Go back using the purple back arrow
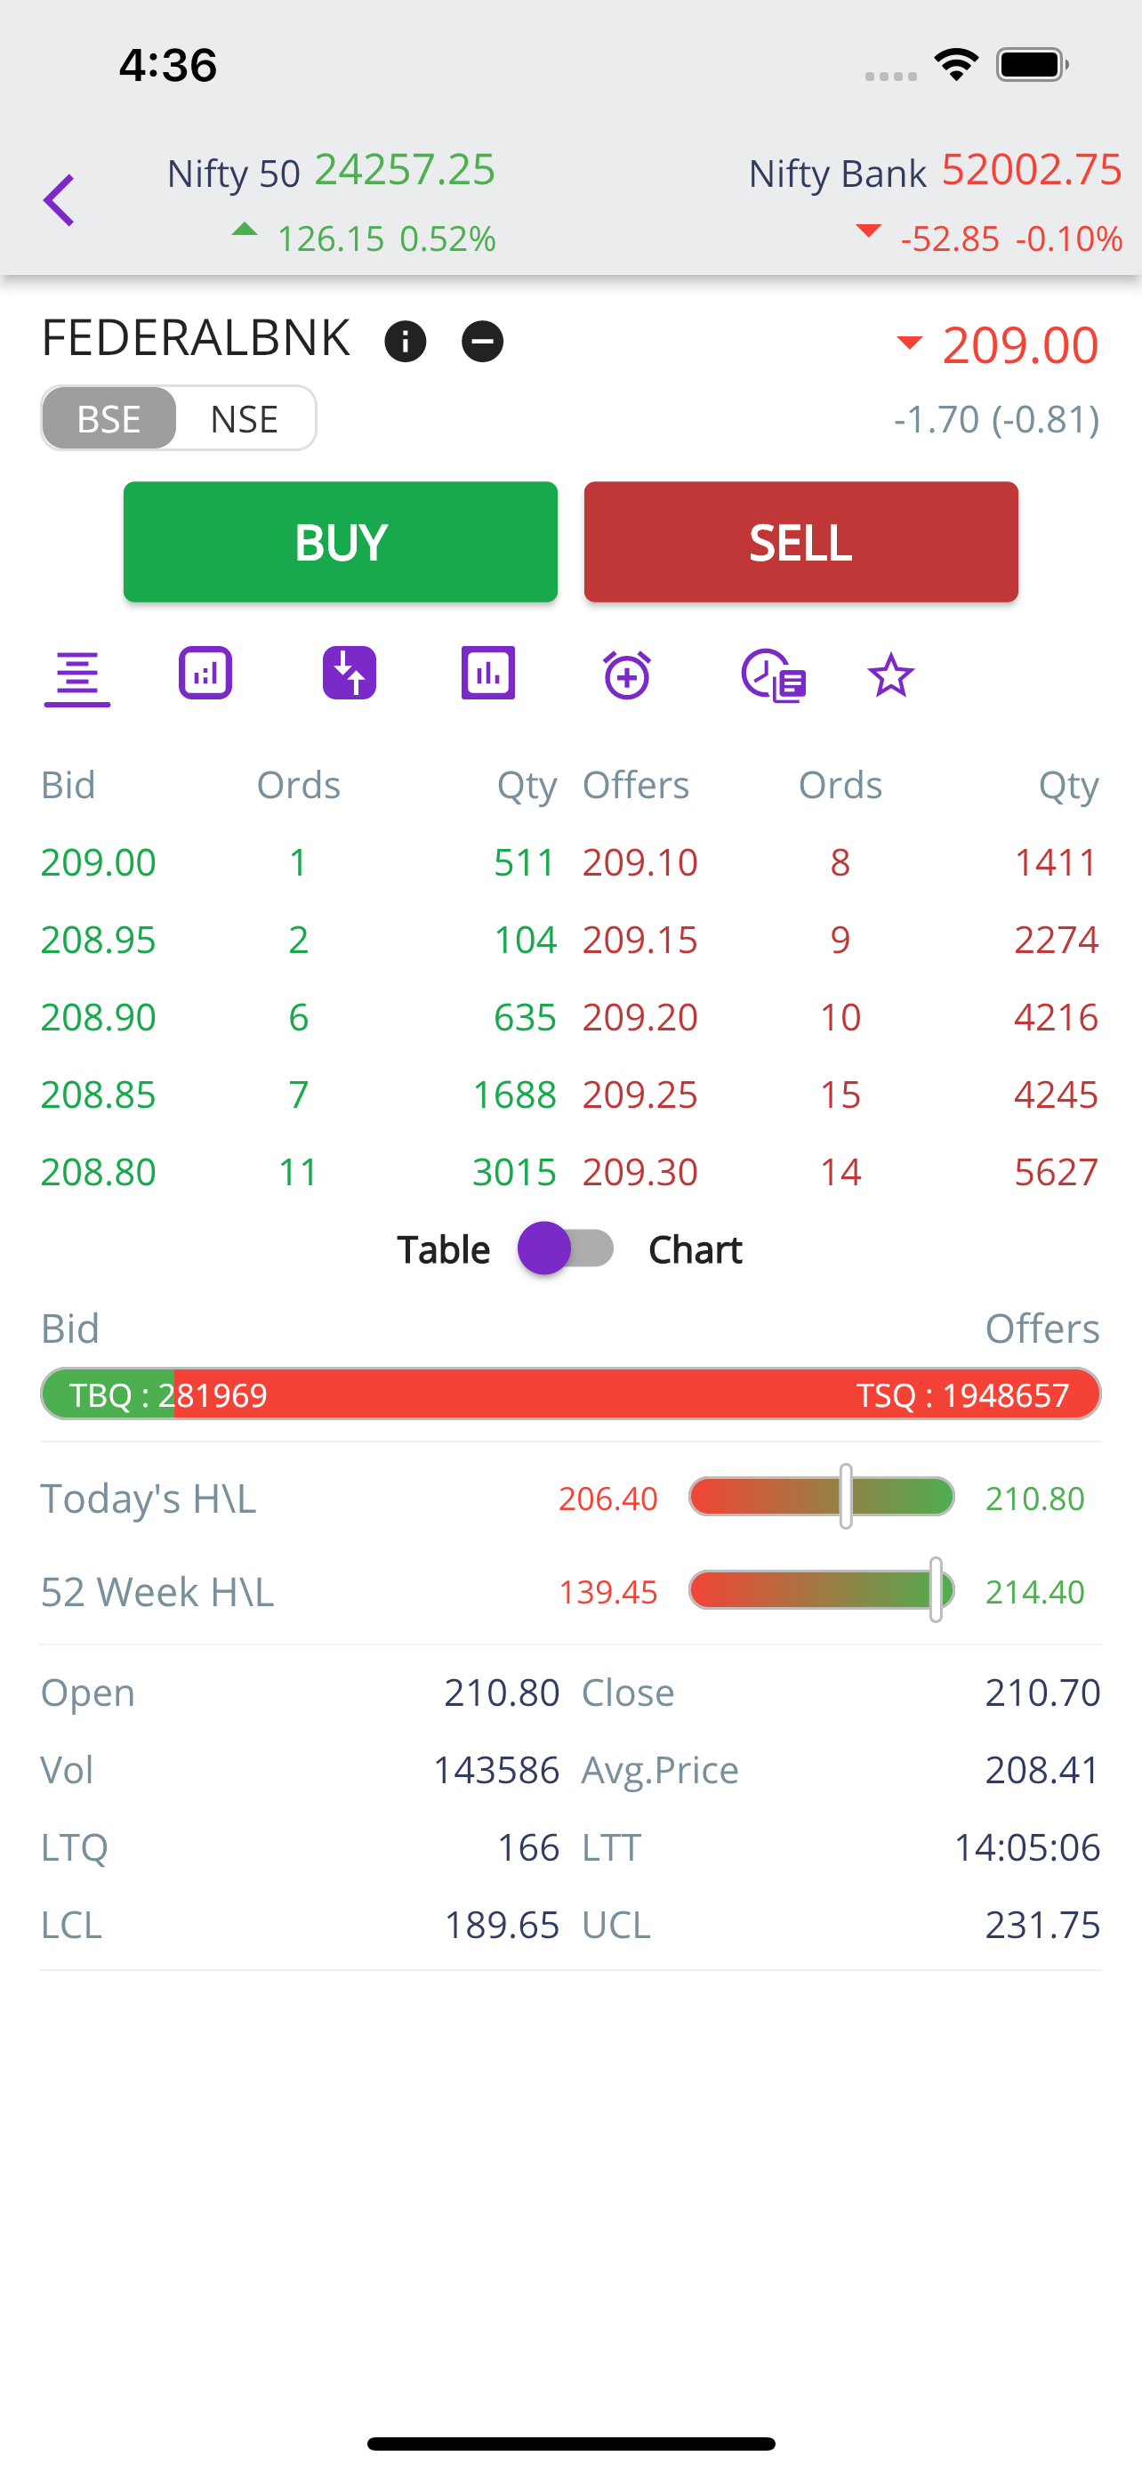The image size is (1142, 2472). point(59,200)
